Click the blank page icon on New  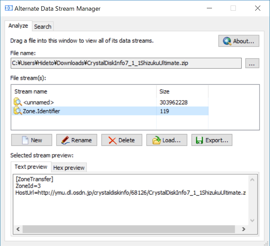point(25,140)
